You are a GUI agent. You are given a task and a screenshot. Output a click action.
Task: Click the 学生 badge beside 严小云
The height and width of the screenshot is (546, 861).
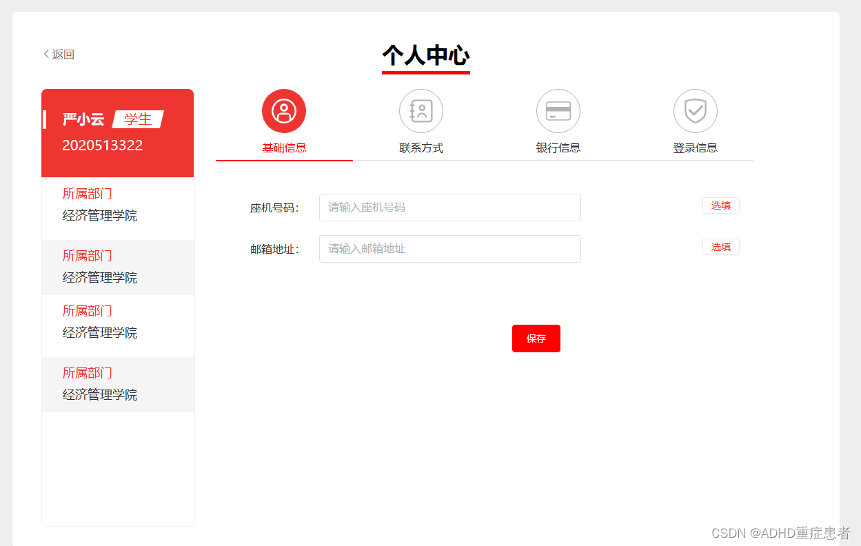click(x=137, y=119)
